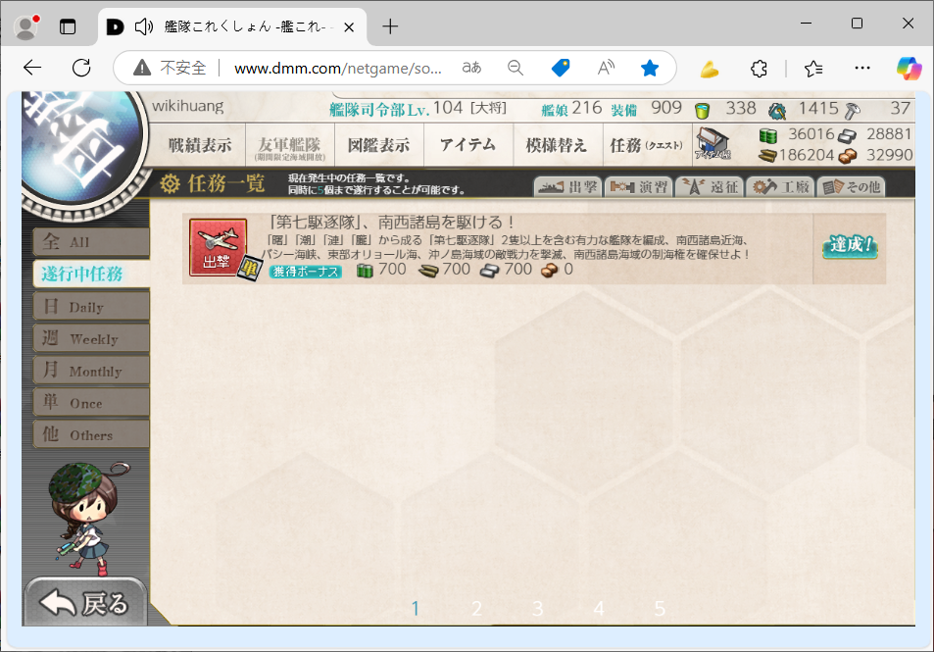Filter quests by 演習 exercise tab
Screen dimensions: 934x652
click(639, 187)
